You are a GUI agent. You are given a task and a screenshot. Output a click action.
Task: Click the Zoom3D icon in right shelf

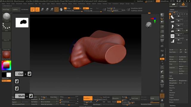pyautogui.click(x=162, y=77)
